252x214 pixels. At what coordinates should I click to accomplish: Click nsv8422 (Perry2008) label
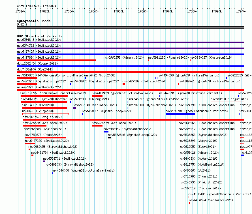click(x=38, y=111)
